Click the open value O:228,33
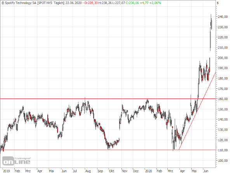This screenshot has height=173, width=231. 91,3
